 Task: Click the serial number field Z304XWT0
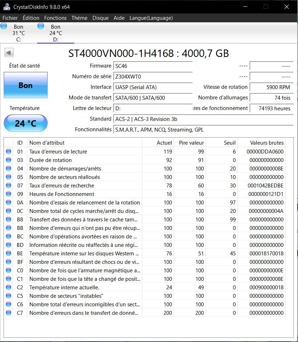(x=153, y=76)
